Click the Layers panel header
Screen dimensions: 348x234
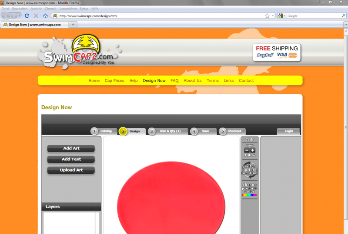coord(71,207)
